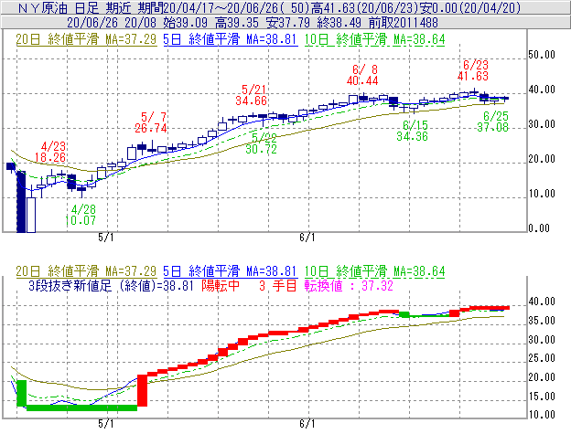Select the 4/28 10.07 low annotation
The width and height of the screenshot is (571, 434).
[x=81, y=215]
